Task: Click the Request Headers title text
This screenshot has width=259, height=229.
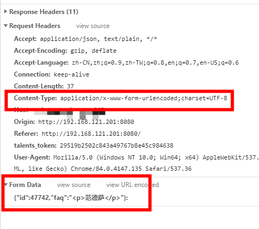Action: (35, 26)
